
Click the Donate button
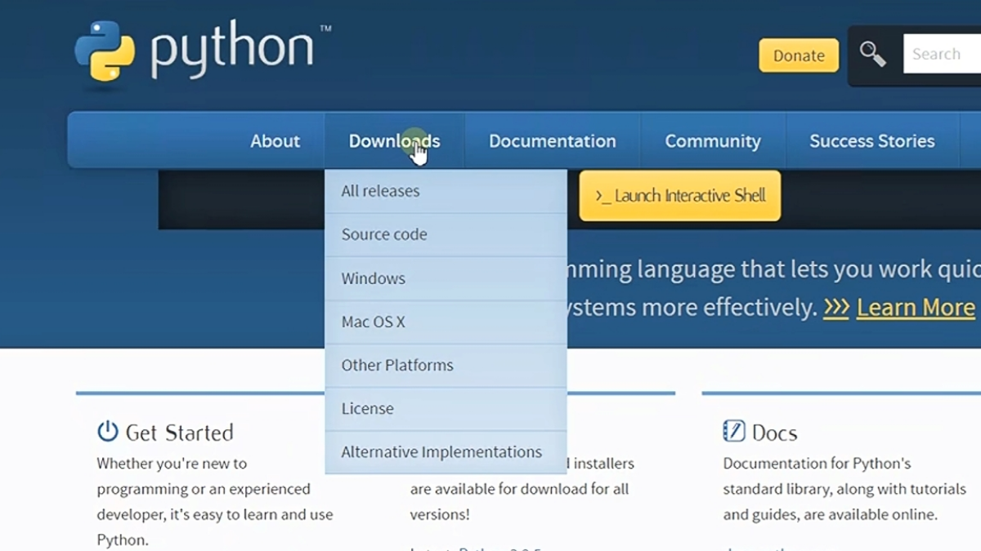click(x=799, y=56)
